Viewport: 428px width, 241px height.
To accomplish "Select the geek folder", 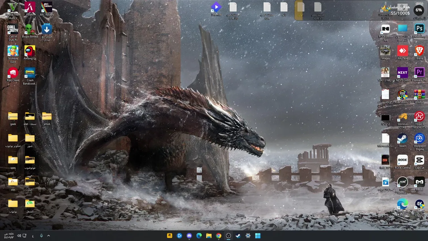I will 13,119.
